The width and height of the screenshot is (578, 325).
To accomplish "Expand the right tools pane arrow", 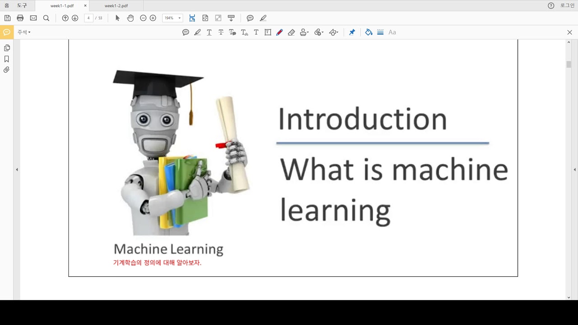I will pyautogui.click(x=575, y=170).
